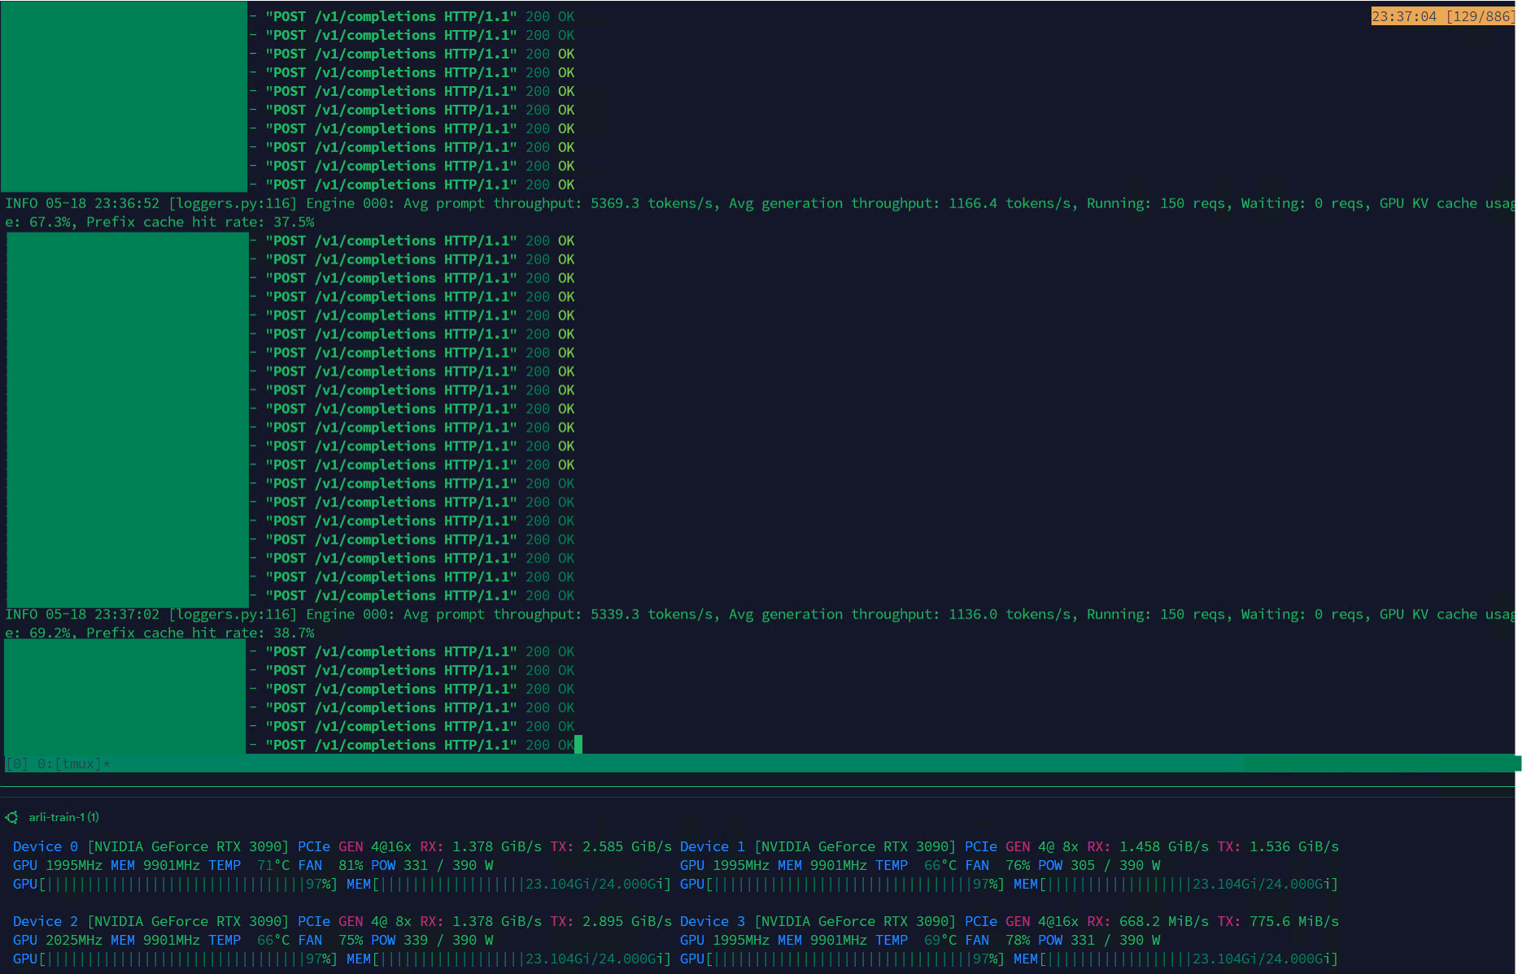1522x974 pixels.
Task: Click the 'INFO 05-18 23:36:52' log timestamp
Action: coord(82,203)
